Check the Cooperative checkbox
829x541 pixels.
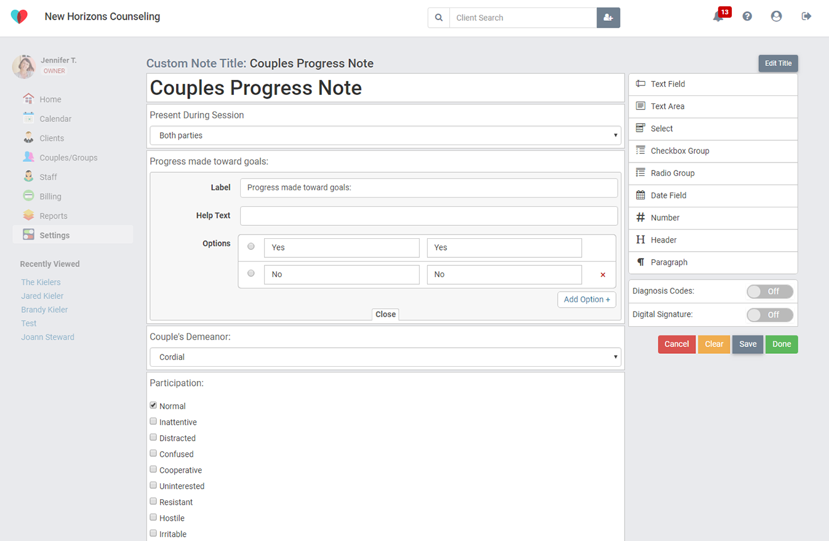pos(153,469)
